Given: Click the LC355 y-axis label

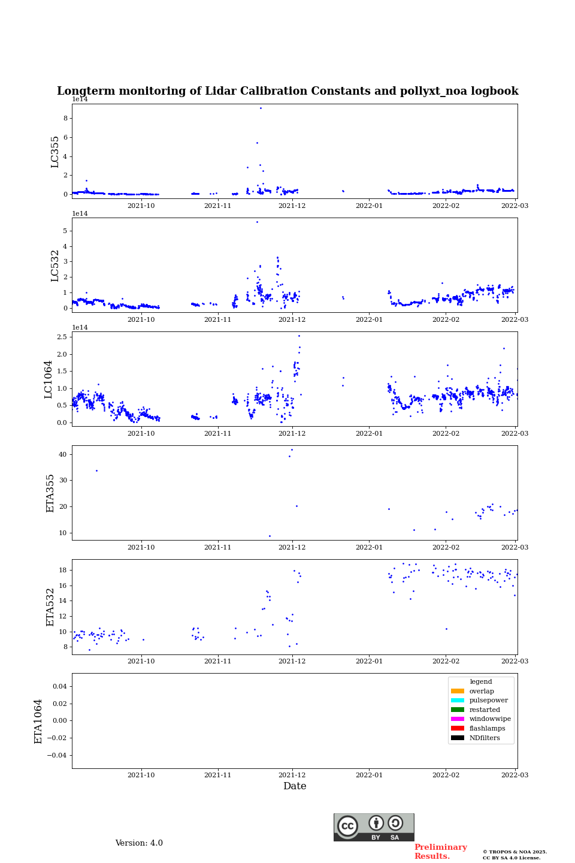Looking at the screenshot, I should pos(55,152).
